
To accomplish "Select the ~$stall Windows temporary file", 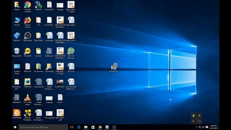I will (x=39, y=100).
